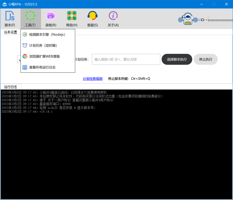Open the 帮助(H) help lifebuoy icon
The width and height of the screenshot is (233, 200).
[72, 16]
